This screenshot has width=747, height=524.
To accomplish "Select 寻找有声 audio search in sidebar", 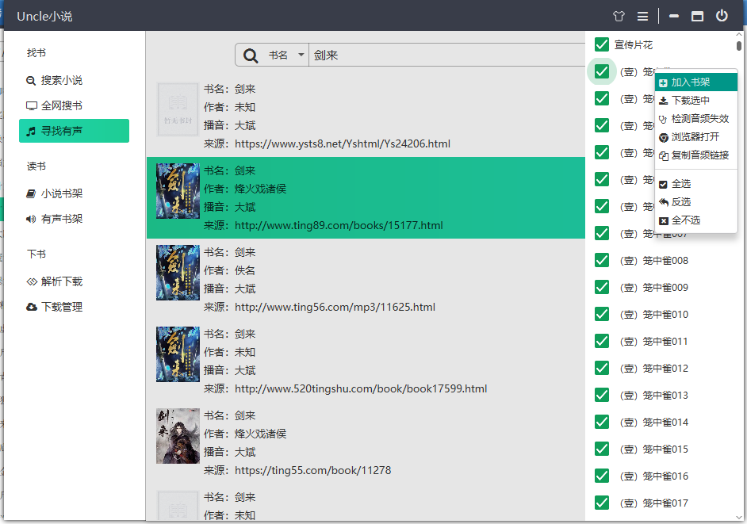I will (x=74, y=131).
